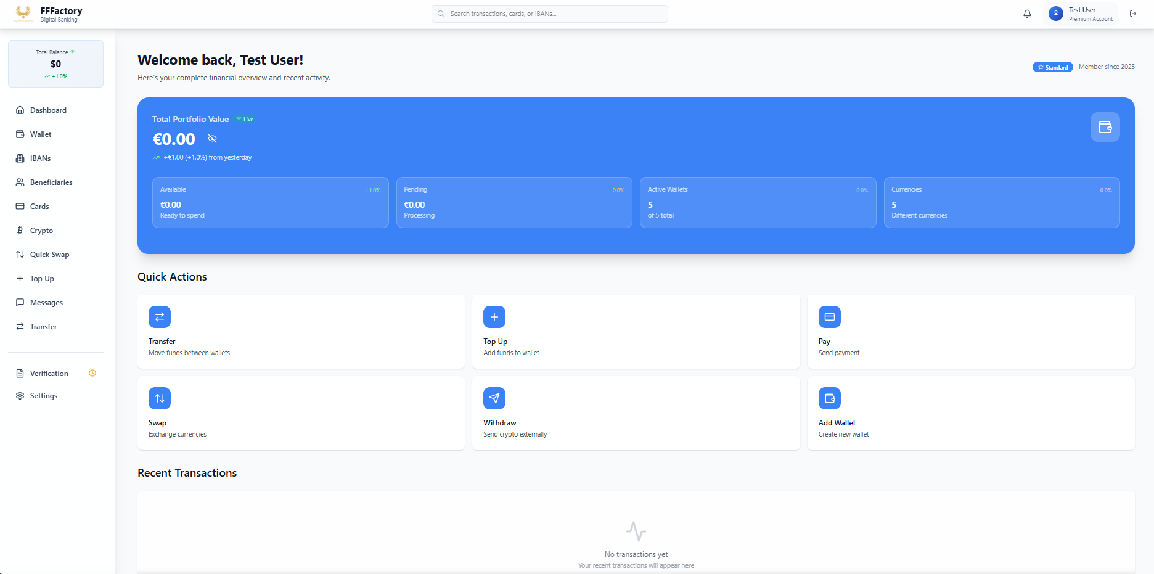
Task: Hide portfolio balance with eye icon
Action: tap(213, 139)
